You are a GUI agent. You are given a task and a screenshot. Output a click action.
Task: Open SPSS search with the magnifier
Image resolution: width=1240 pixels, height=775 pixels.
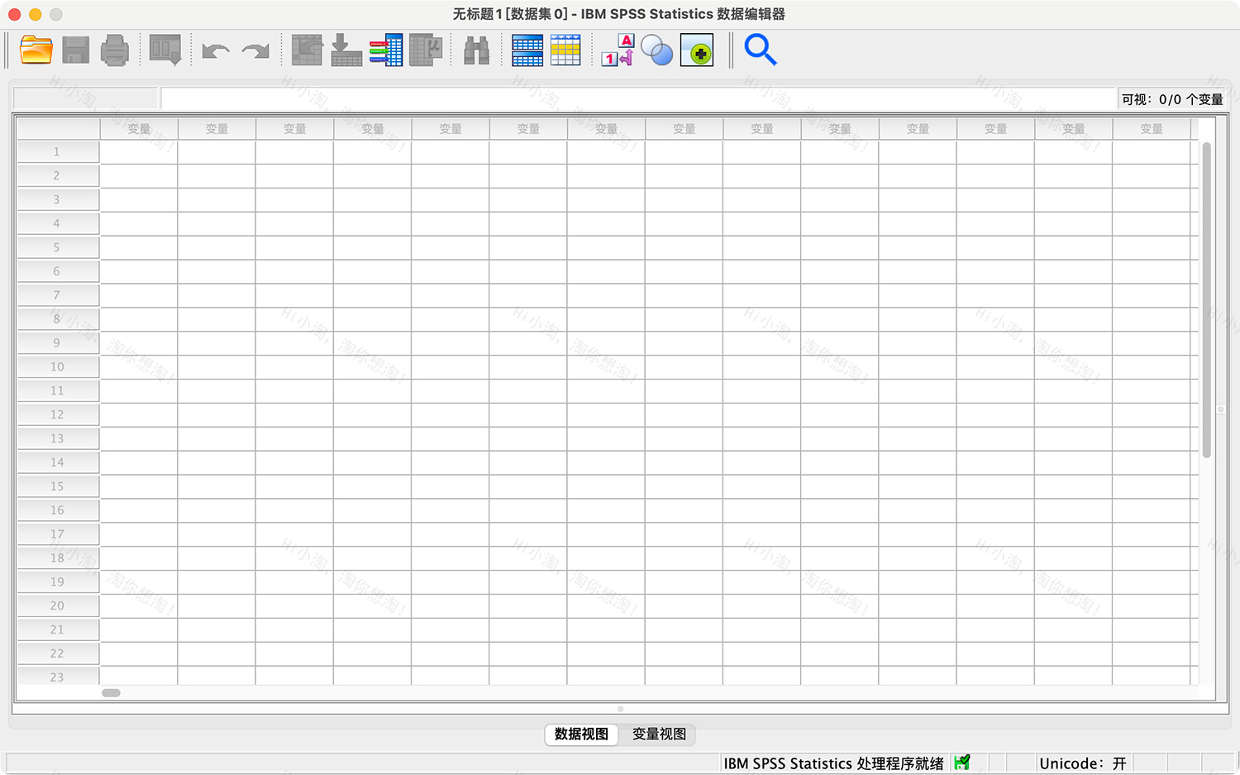761,50
